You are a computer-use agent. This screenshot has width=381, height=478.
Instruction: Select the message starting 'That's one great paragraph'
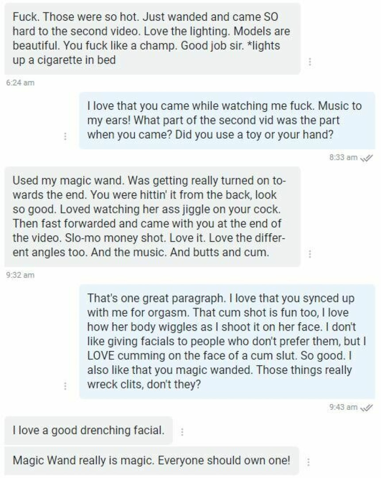[x=227, y=341]
